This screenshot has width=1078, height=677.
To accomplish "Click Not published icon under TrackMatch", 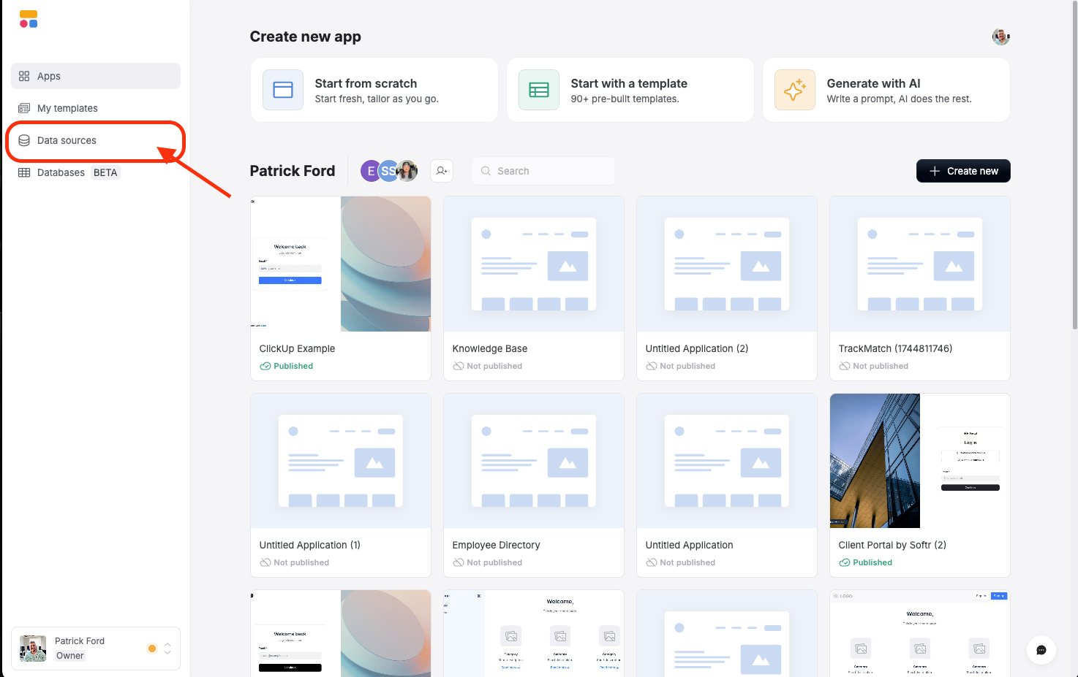I will [x=845, y=366].
